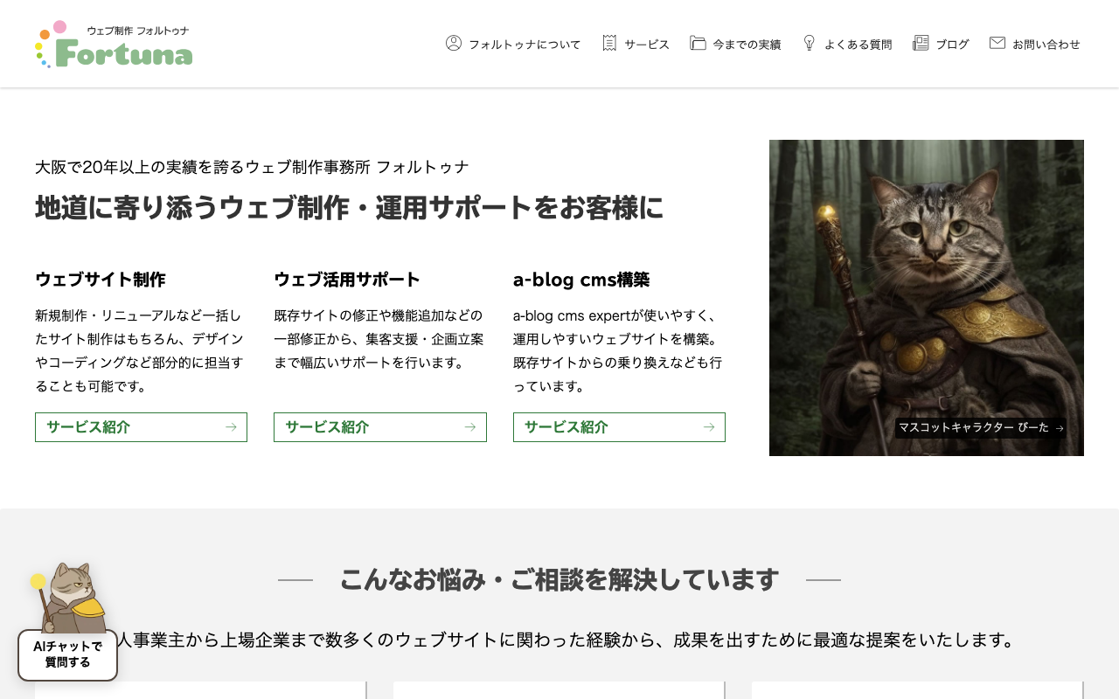The height and width of the screenshot is (699, 1119).
Task: Click headline 地道に寄り添うウェブ制作・運用サポートをお客様に
Action: point(350,208)
